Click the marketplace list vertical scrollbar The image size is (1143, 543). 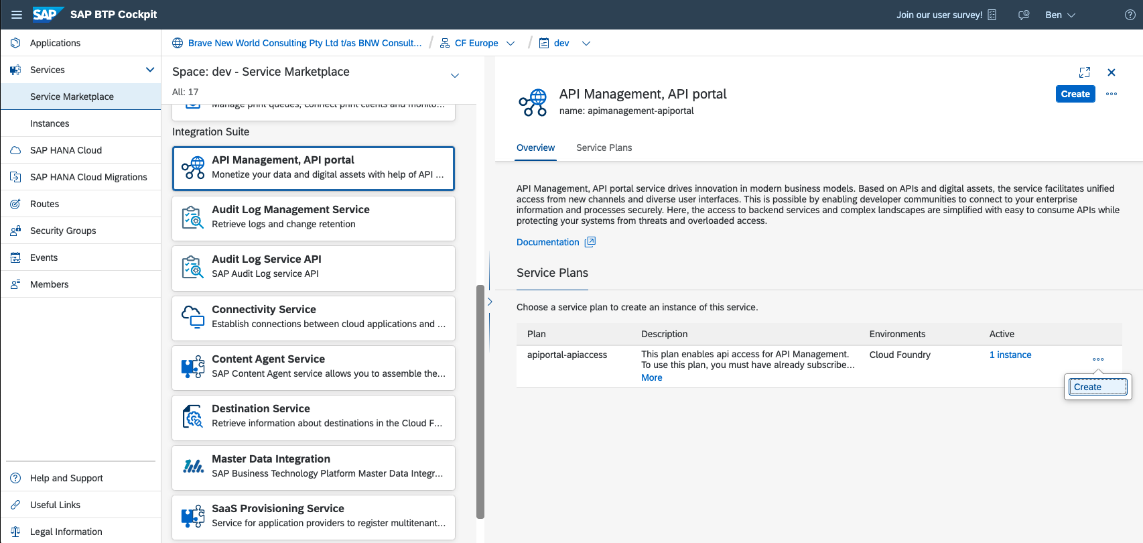(x=480, y=401)
